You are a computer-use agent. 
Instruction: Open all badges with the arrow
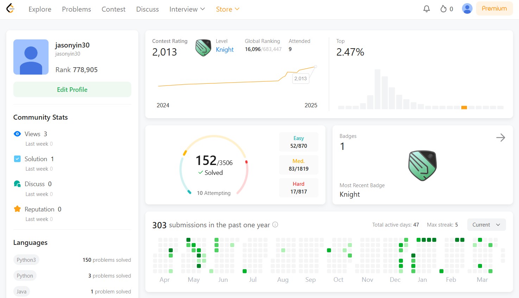click(501, 138)
